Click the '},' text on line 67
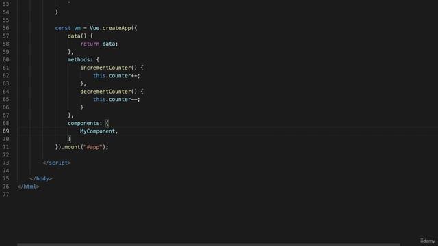 pos(70,115)
